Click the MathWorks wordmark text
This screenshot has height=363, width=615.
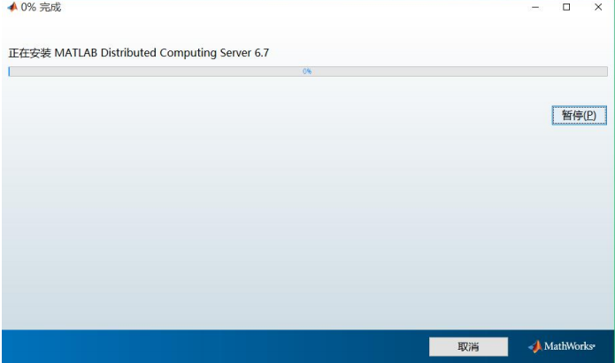[570, 346]
